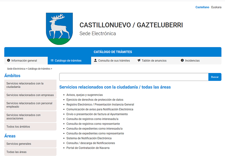This screenshot has height=156, width=225.
Task: Select Todos los ámbitos
Action: click(30, 126)
